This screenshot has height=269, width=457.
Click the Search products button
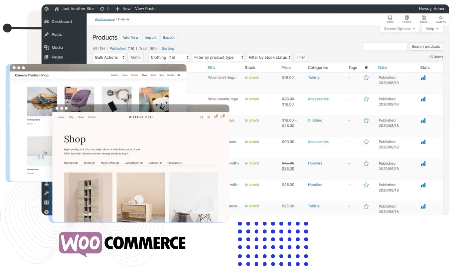coord(426,47)
